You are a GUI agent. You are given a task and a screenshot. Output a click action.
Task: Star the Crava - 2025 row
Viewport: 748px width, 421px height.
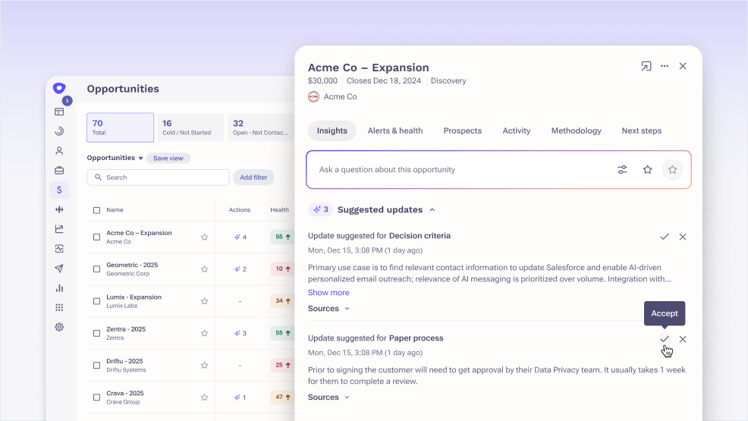(x=204, y=397)
